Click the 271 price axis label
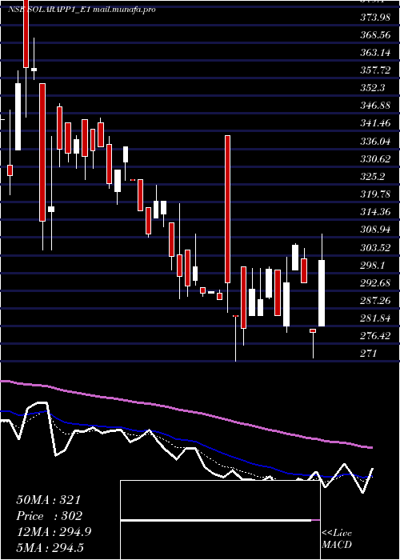The width and height of the screenshot is (400, 560). [x=369, y=354]
